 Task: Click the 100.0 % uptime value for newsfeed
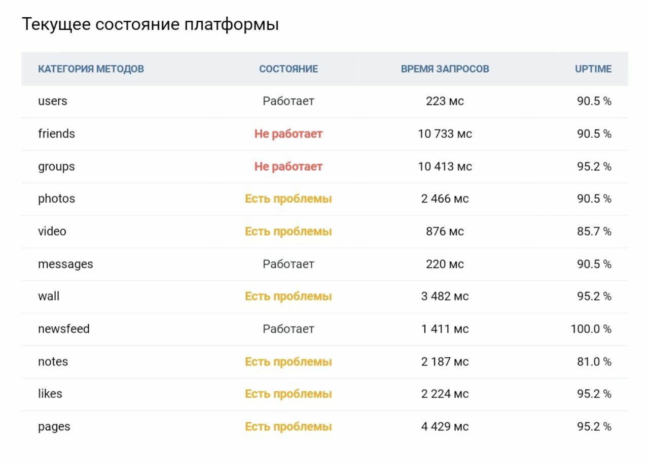(591, 329)
